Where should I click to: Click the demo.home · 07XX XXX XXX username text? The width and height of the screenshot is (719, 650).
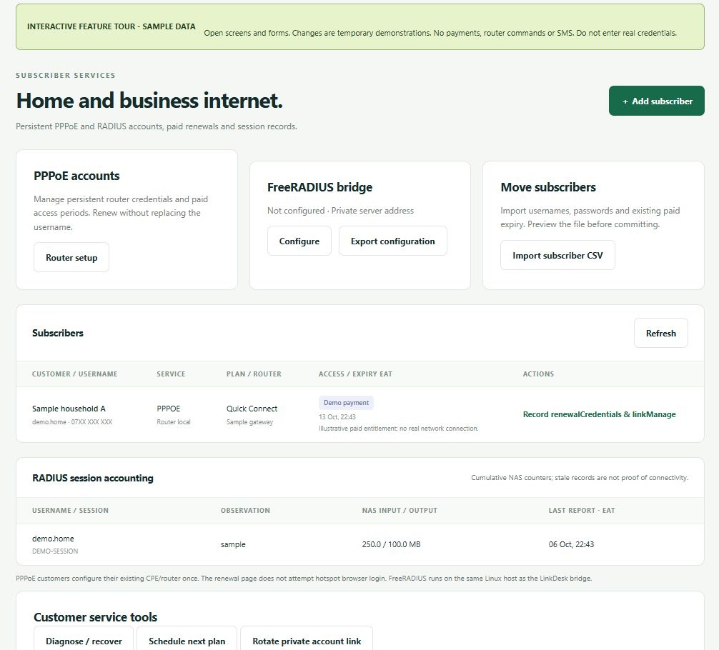72,421
